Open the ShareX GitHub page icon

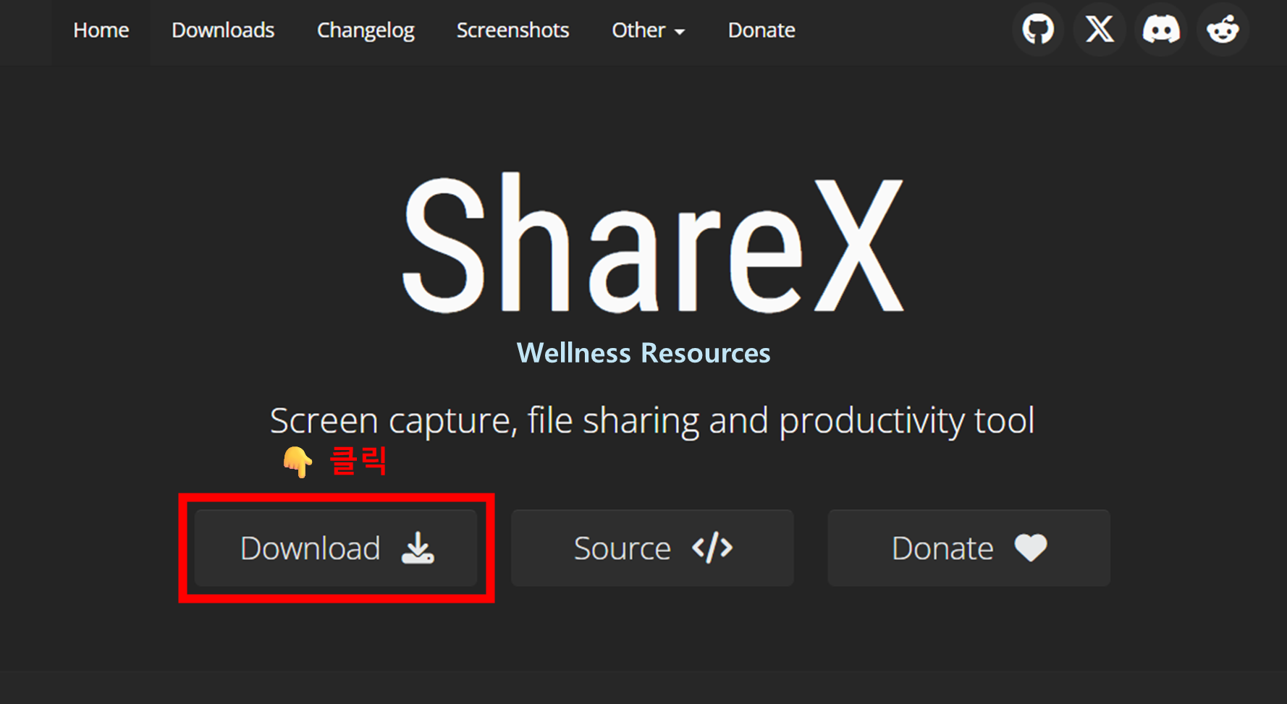click(x=1038, y=30)
